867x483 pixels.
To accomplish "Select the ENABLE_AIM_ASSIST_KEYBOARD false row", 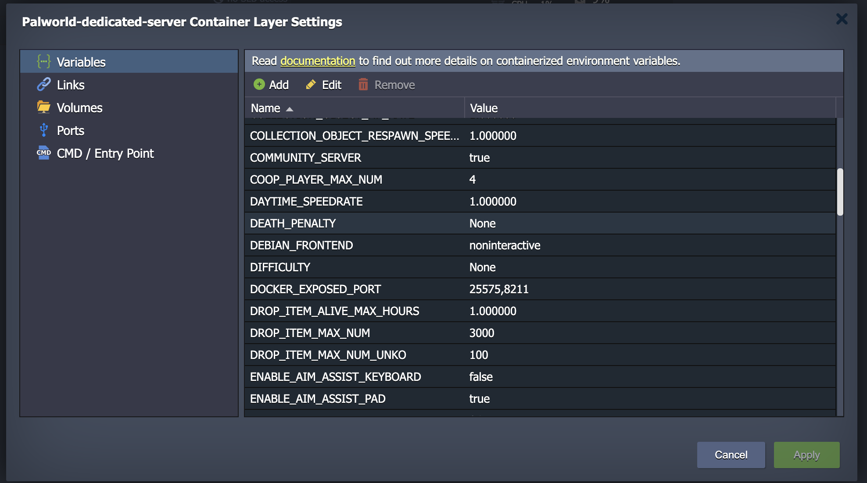I will click(x=540, y=377).
